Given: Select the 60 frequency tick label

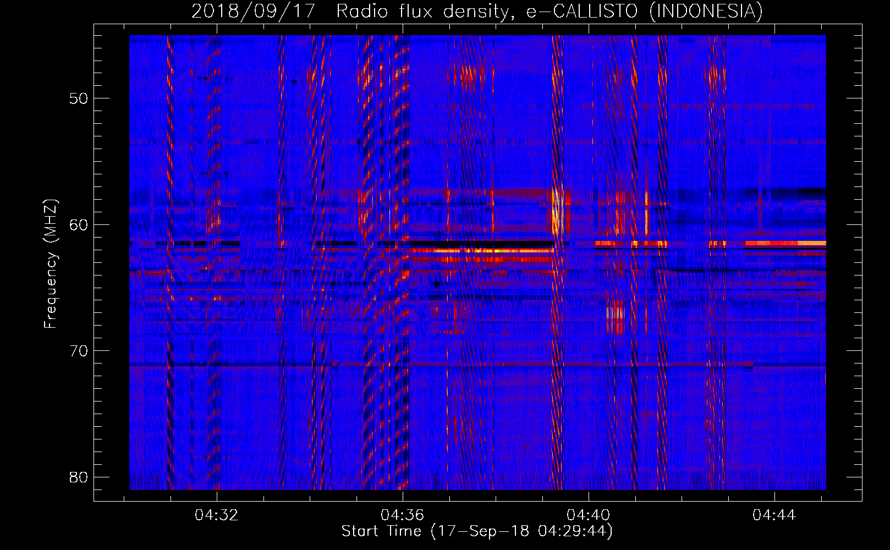Looking at the screenshot, I should click(79, 224).
